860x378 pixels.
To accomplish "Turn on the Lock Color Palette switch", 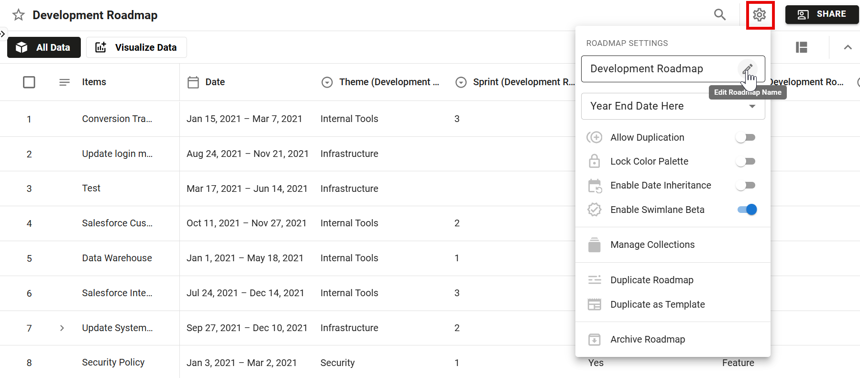I will coord(746,162).
